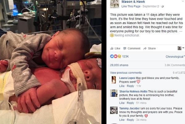Click Like This Page link

pos(131,6)
